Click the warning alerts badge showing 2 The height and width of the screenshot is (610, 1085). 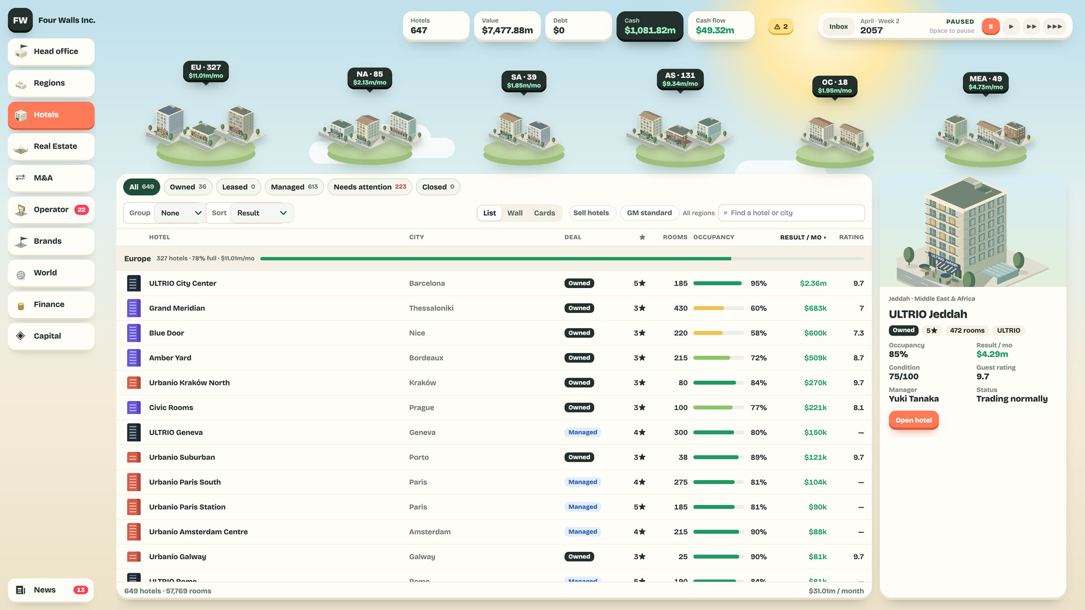tap(780, 27)
